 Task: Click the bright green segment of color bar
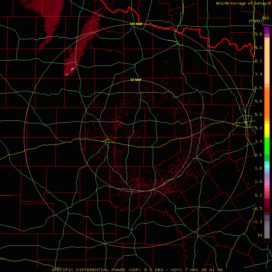(x=267, y=146)
